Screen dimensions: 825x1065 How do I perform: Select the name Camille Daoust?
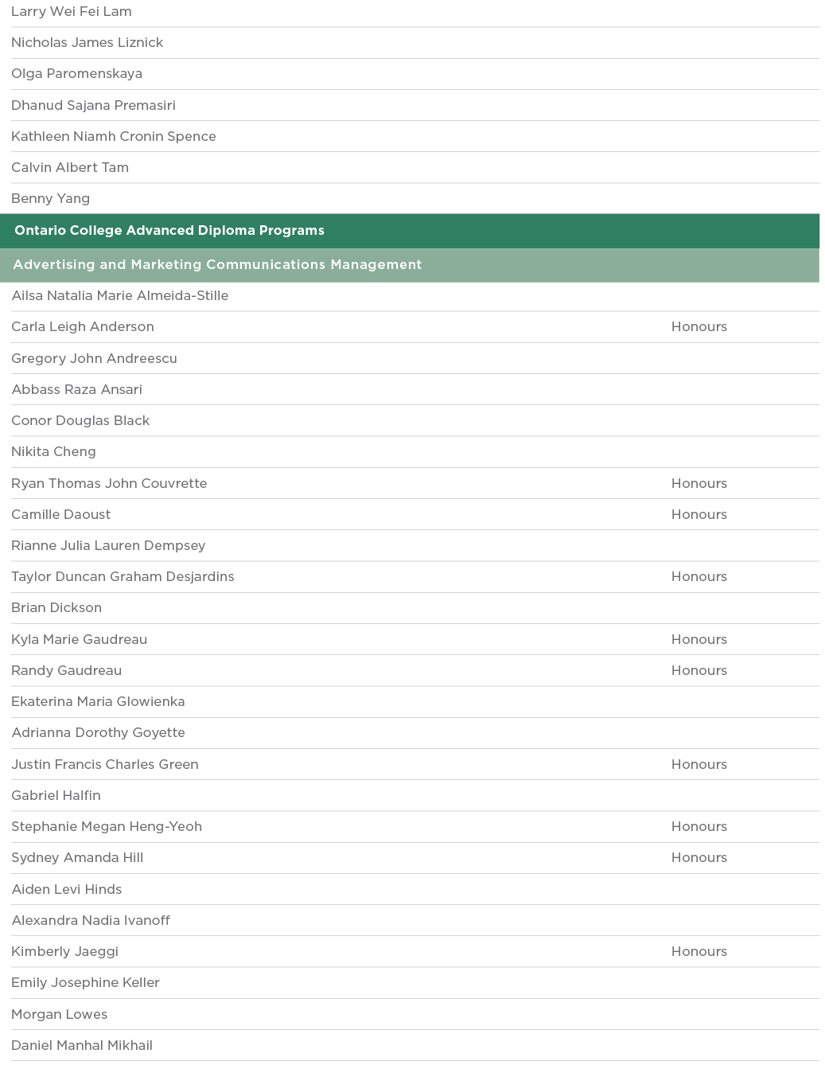click(x=61, y=515)
